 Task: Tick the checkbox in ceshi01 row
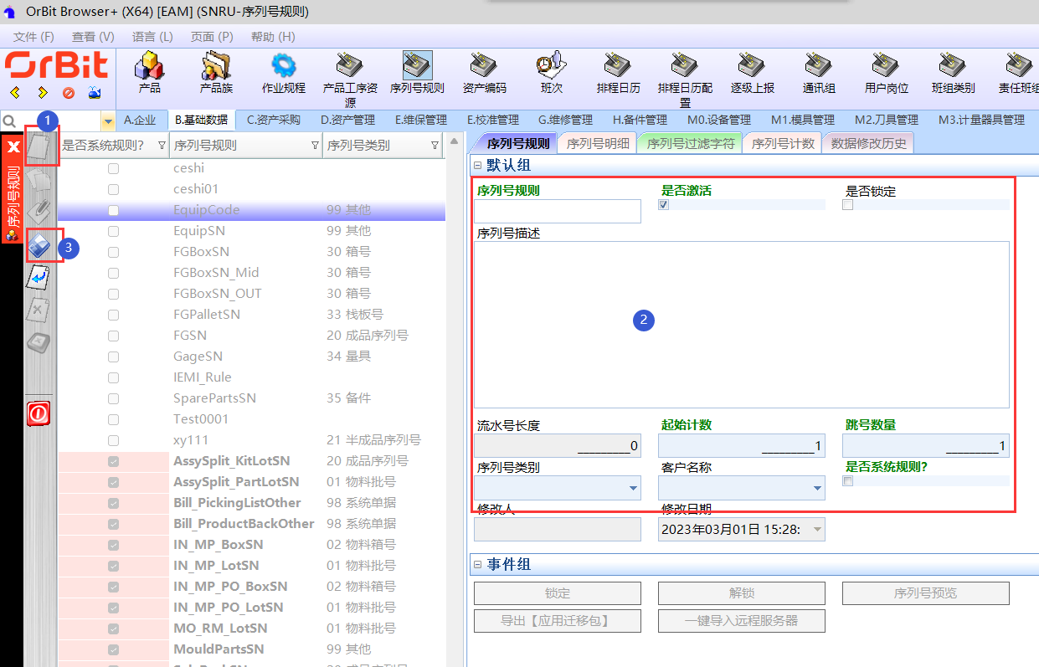[113, 189]
